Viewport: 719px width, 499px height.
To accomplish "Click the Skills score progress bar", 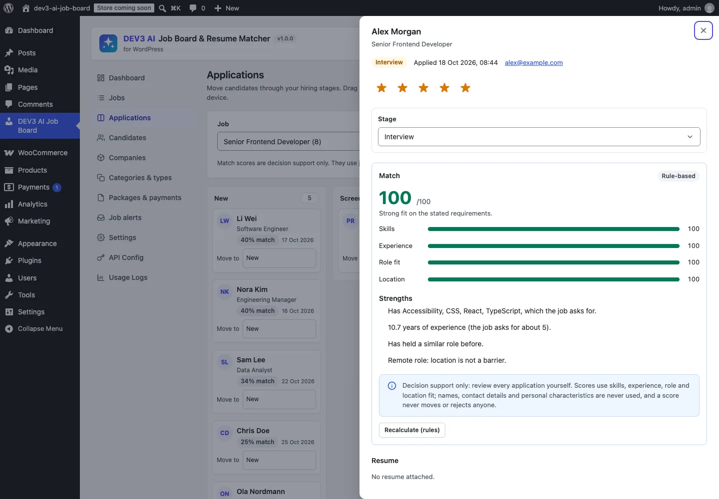I will click(553, 229).
